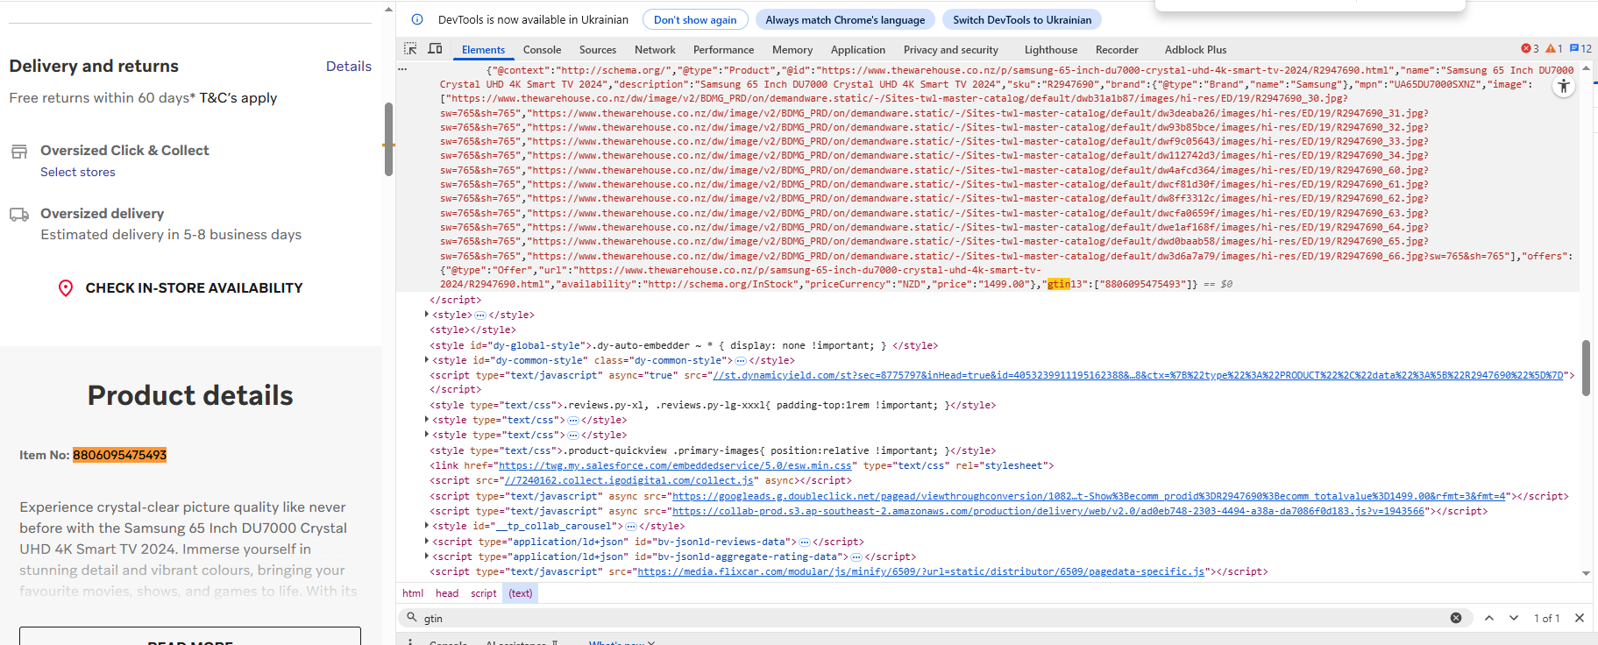Select the html breadcrumb
Viewport: 1598px width, 645px height.
click(413, 593)
